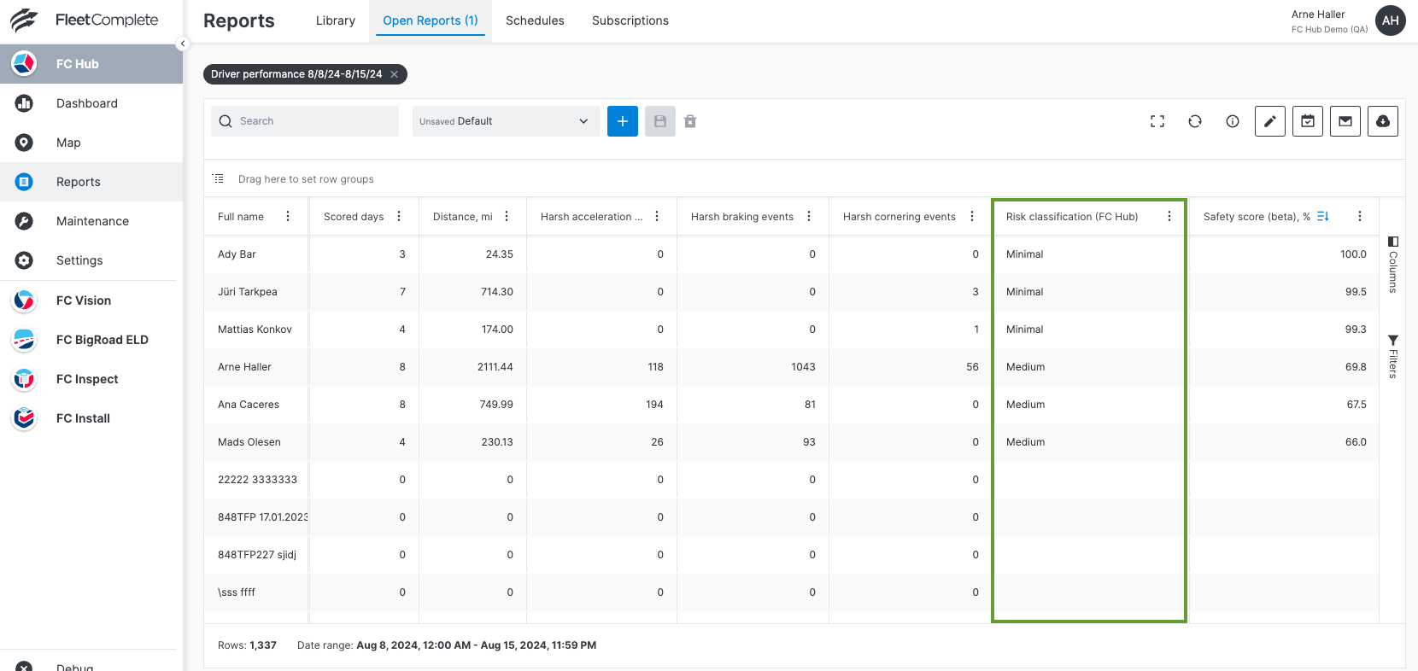1418x671 pixels.
Task: Open Safety score column menu
Action: (1360, 217)
